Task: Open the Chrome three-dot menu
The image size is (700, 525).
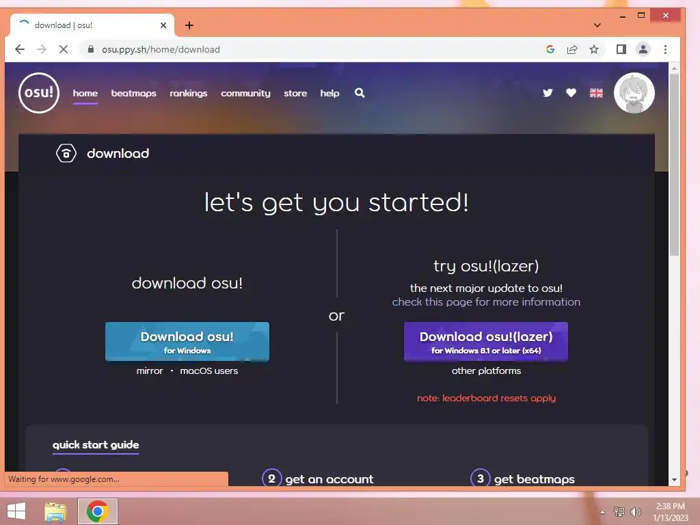Action: pos(665,49)
